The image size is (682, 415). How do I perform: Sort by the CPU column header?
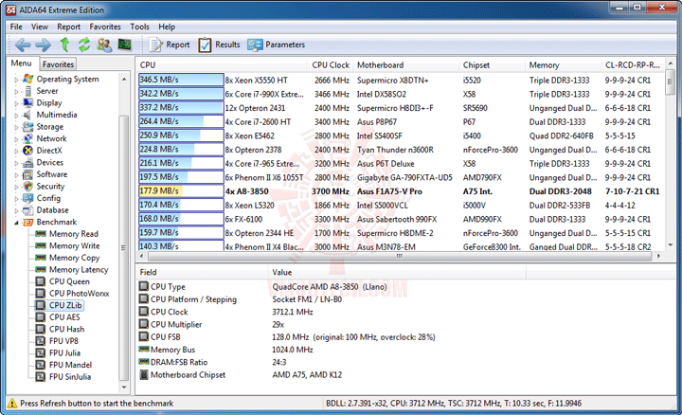click(222, 64)
